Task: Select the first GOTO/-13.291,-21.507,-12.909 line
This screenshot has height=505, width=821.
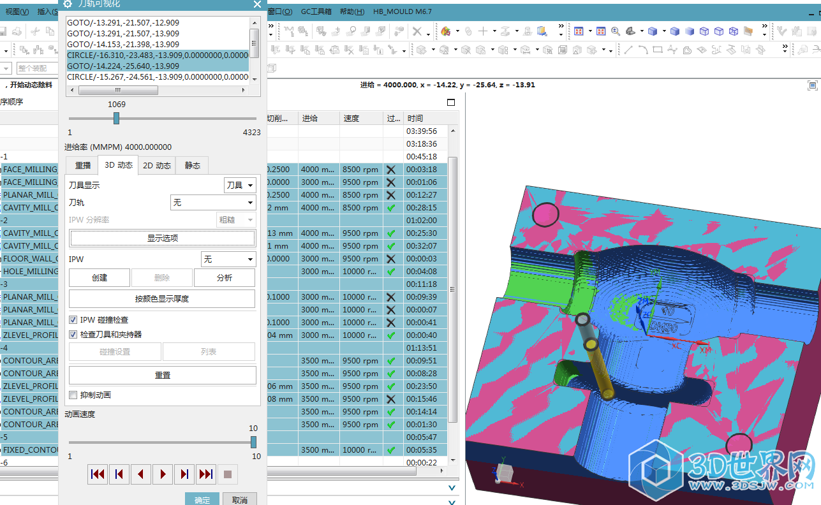Action: click(158, 22)
